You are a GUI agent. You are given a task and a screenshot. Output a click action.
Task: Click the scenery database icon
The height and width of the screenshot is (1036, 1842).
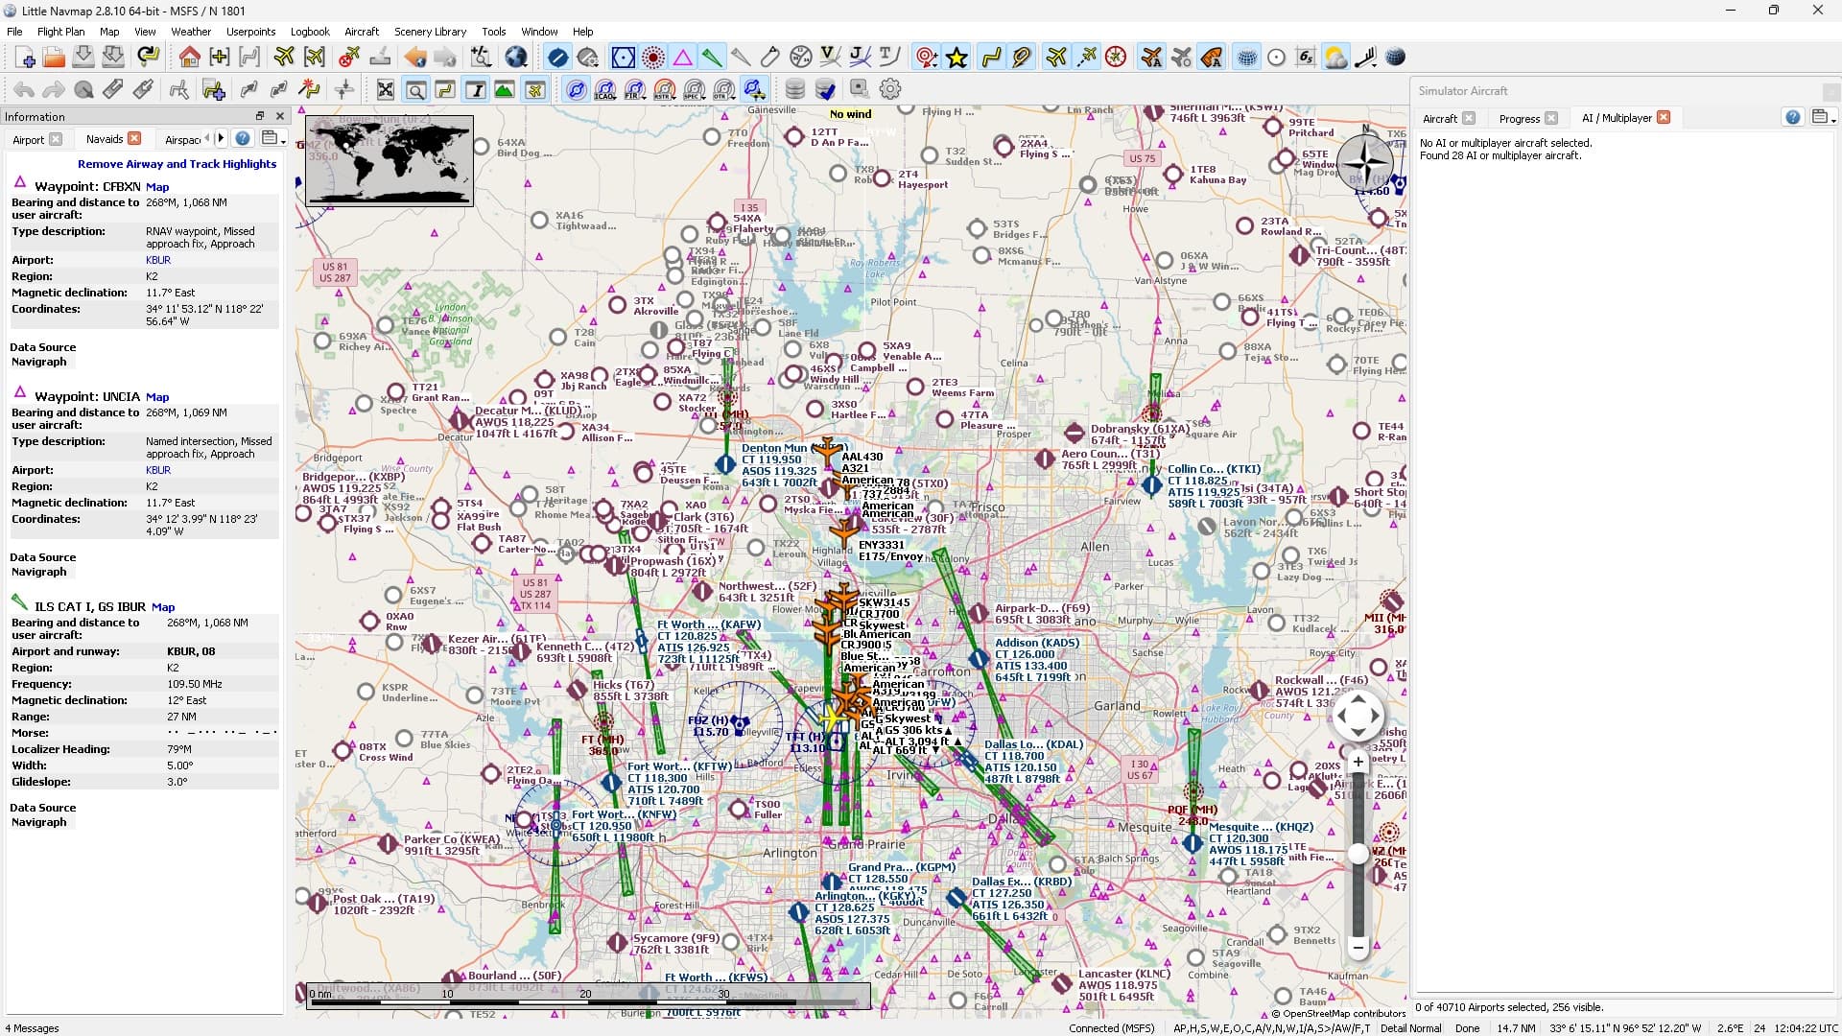(794, 89)
